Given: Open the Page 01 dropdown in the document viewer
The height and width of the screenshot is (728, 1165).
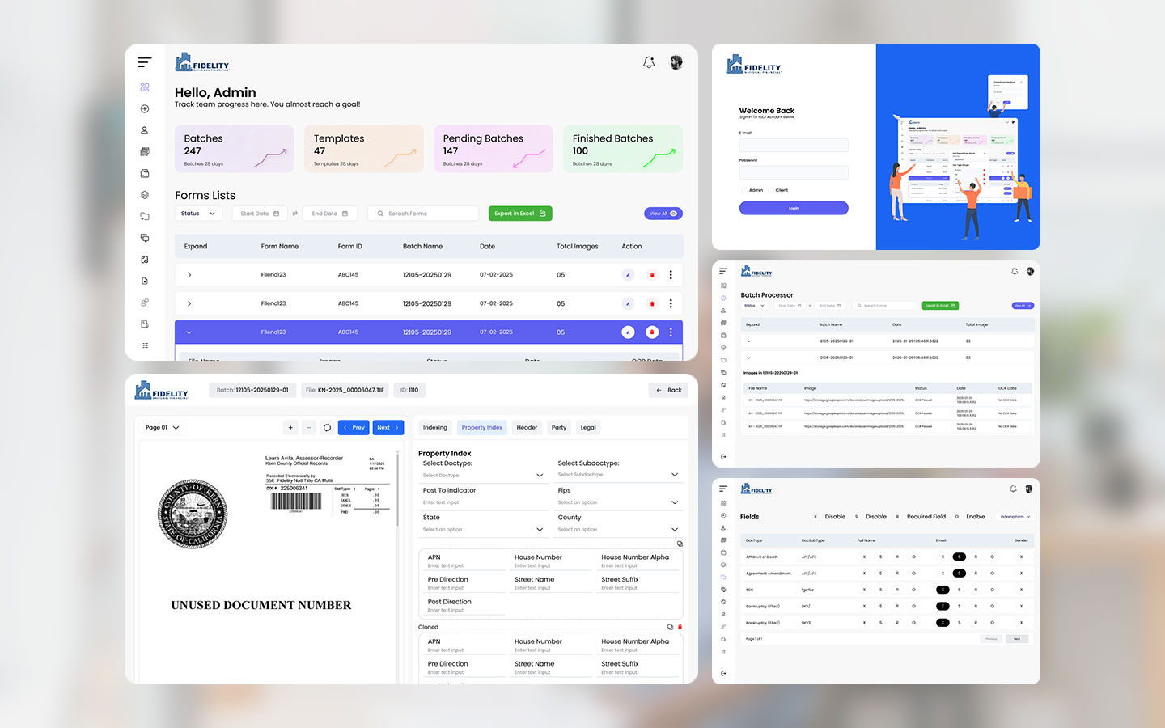Looking at the screenshot, I should coord(162,428).
